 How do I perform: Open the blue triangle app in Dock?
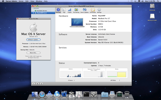pyautogui.click(x=49, y=94)
